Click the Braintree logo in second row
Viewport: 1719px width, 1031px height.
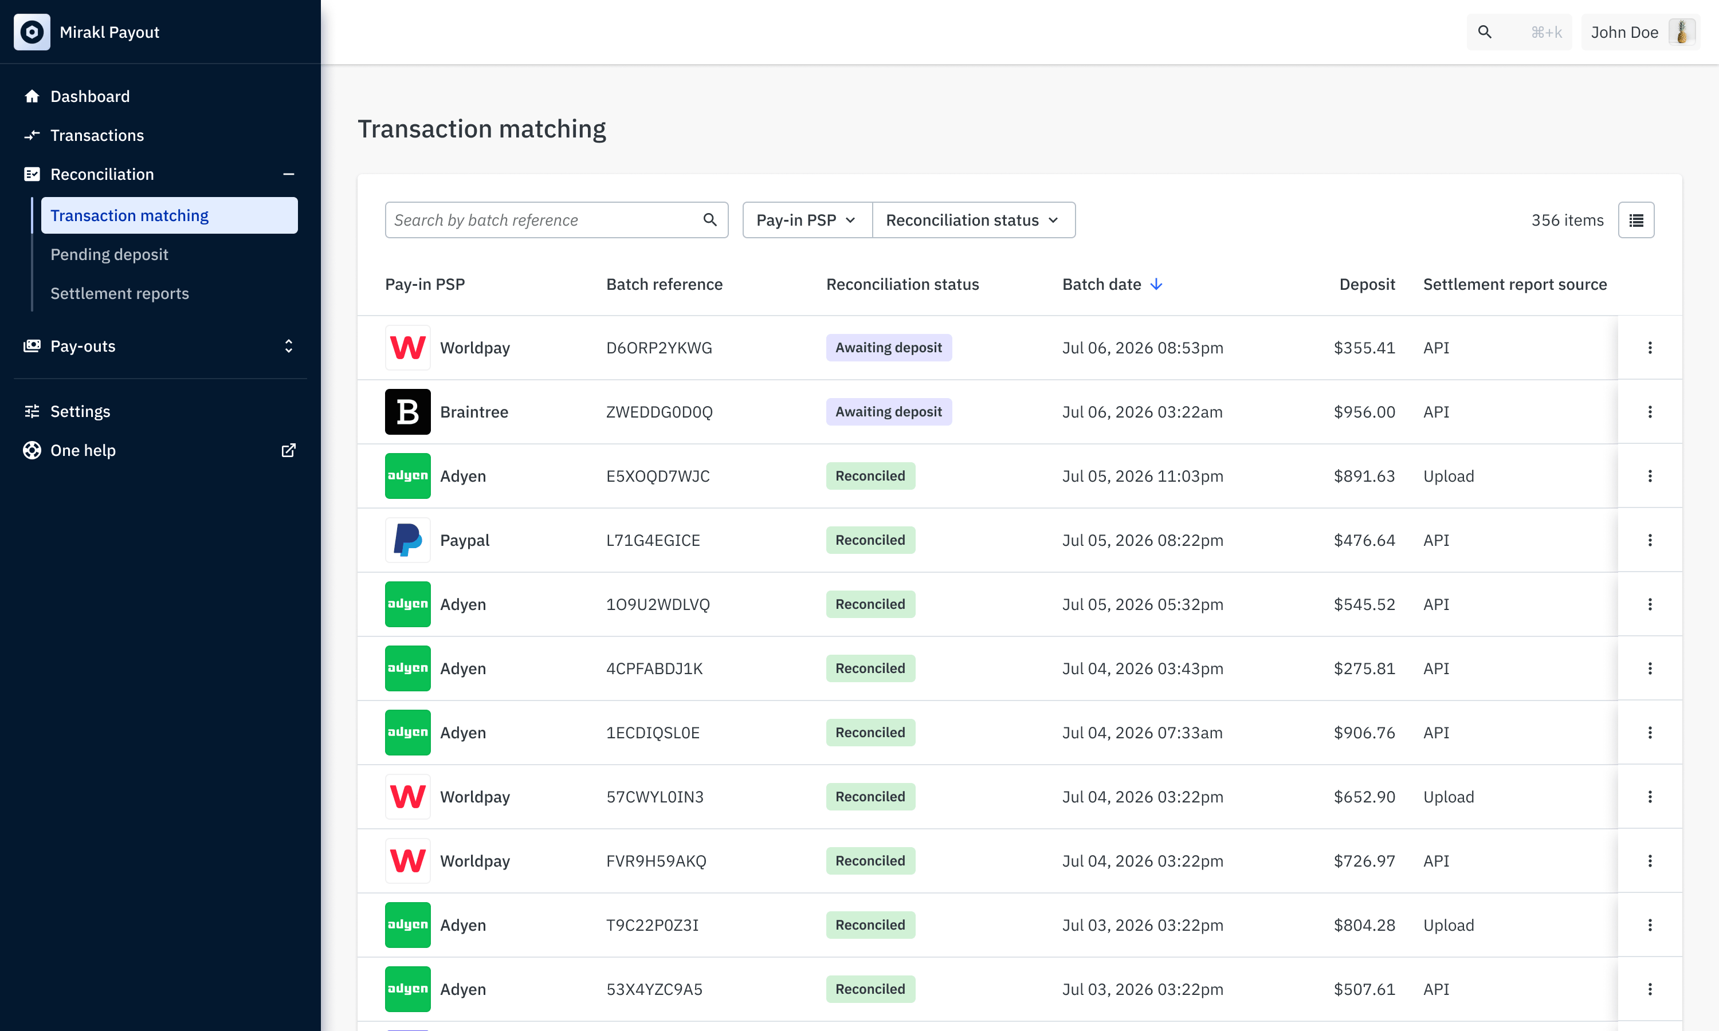408,412
